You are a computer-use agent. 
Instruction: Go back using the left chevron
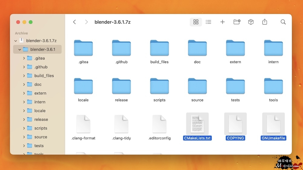click(75, 22)
